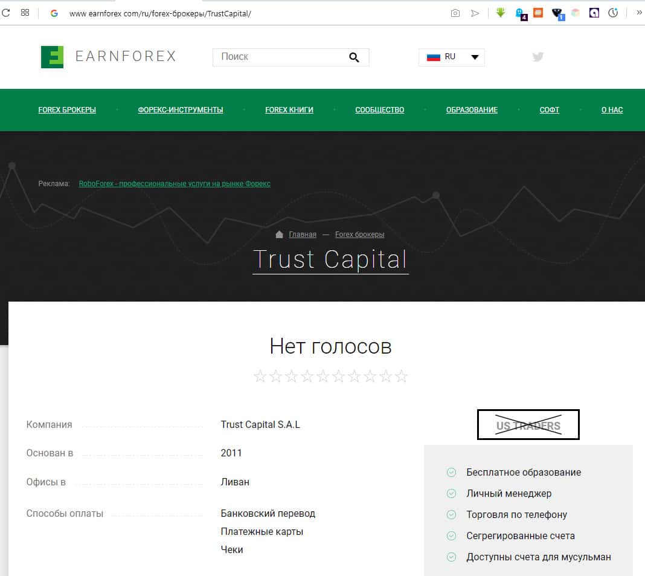Viewport: 645px width, 576px height.
Task: Click the address bar URL
Action: [x=160, y=13]
